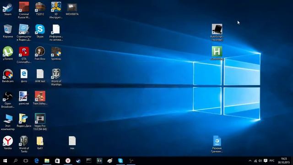The height and width of the screenshot is (165, 293).
Task: Open network status tray icon
Action: [255, 161]
